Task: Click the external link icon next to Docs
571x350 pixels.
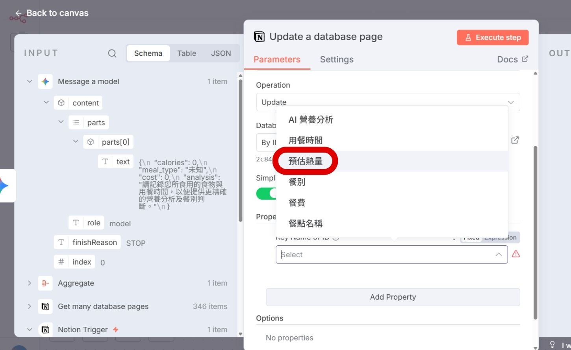Action: (x=525, y=59)
